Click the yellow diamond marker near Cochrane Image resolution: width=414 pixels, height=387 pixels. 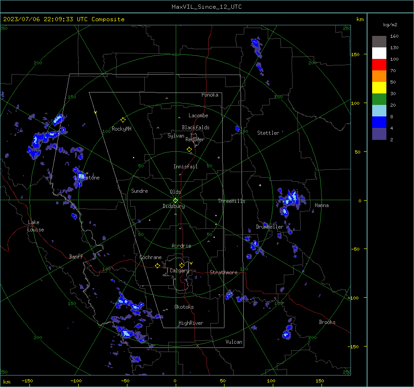[x=157, y=266]
